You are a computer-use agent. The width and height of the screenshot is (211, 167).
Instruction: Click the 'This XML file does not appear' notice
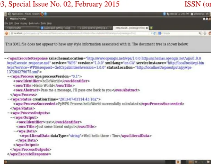click(97, 44)
